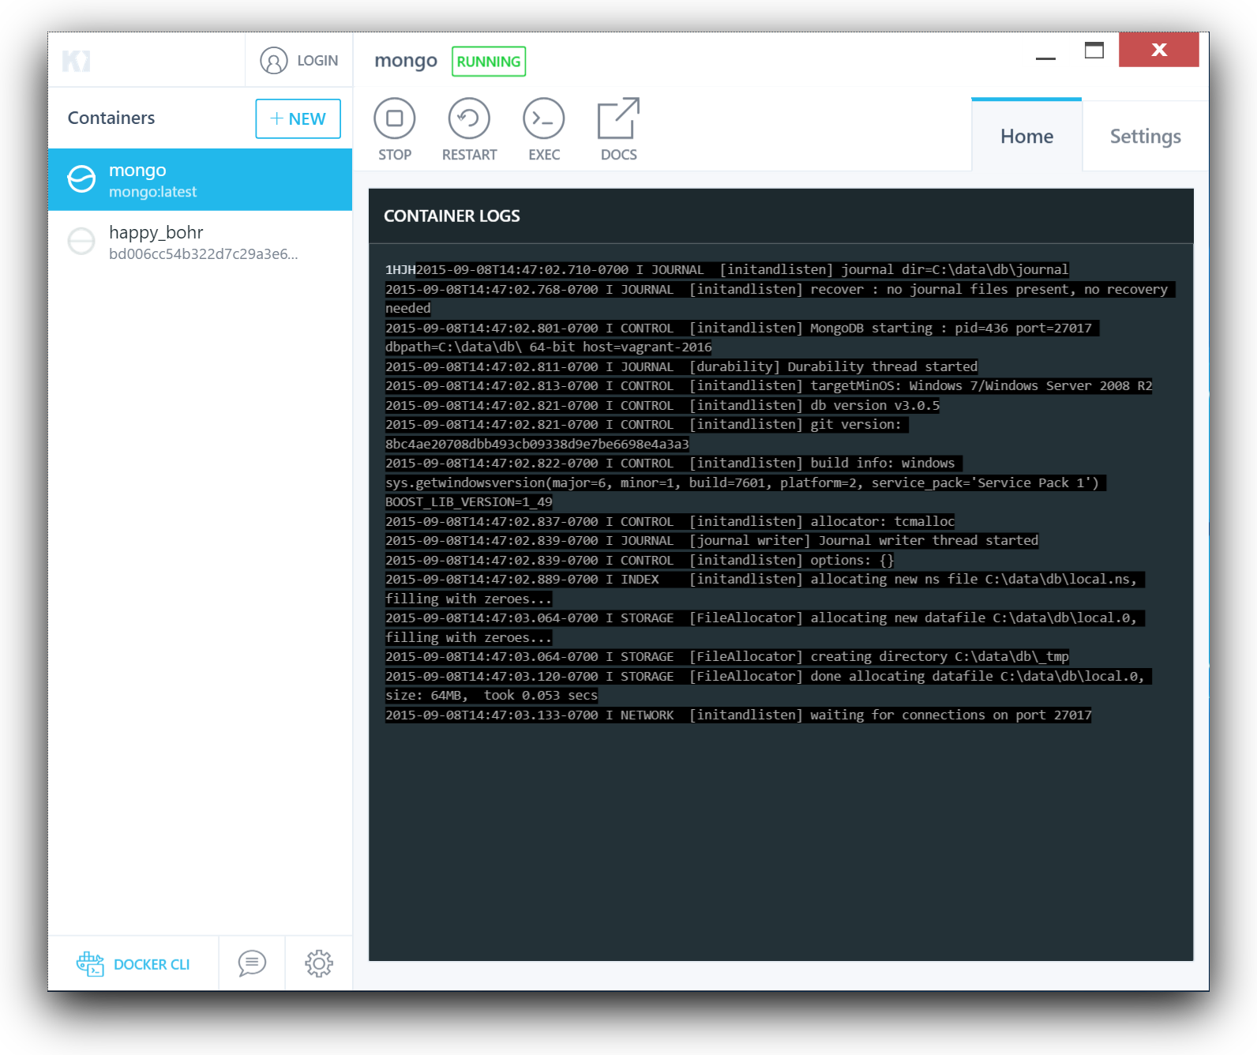Click the last log line about port 27017
Viewport: 1257px width, 1055px height.
click(x=737, y=715)
